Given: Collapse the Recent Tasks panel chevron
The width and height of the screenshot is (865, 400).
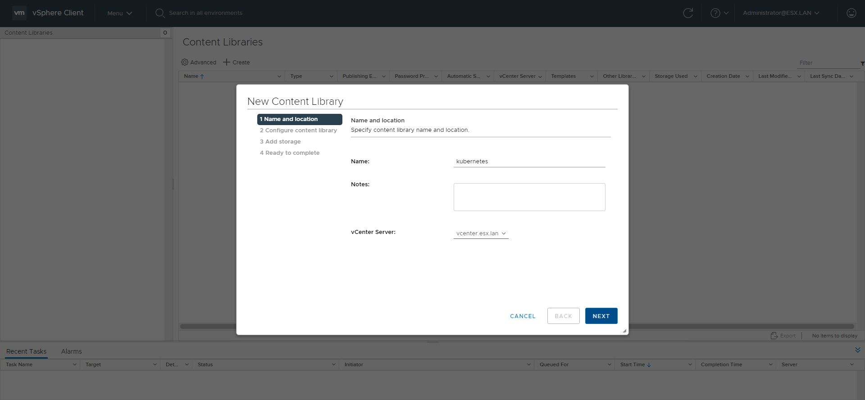Looking at the screenshot, I should pos(857,350).
